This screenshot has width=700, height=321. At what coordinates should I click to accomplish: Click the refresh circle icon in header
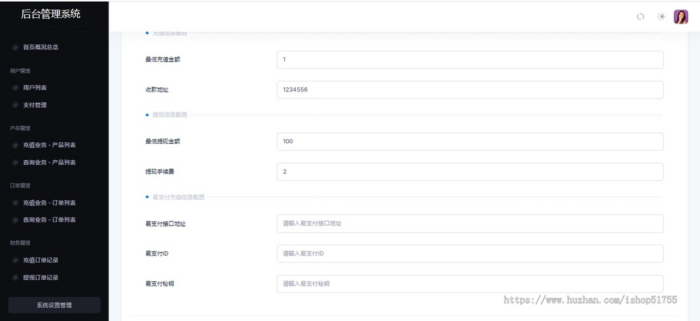(640, 17)
